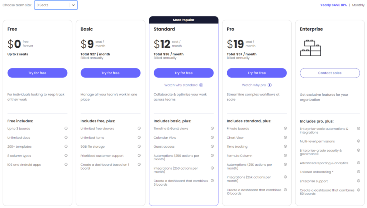Click info icon beside 5GB file storage
Image resolution: width=367 pixels, height=208 pixels.
[x=139, y=146]
